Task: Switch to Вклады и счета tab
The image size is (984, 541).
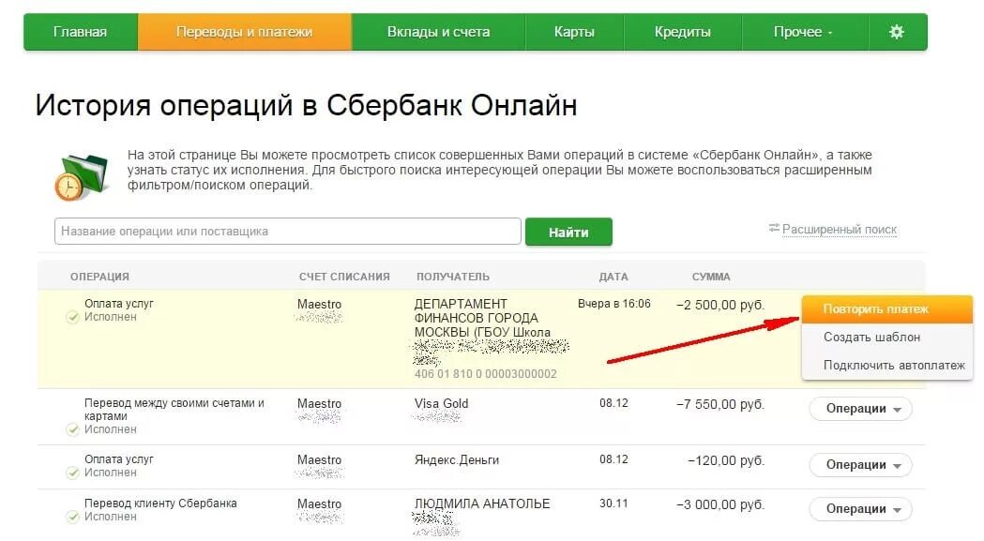Action: tap(438, 32)
